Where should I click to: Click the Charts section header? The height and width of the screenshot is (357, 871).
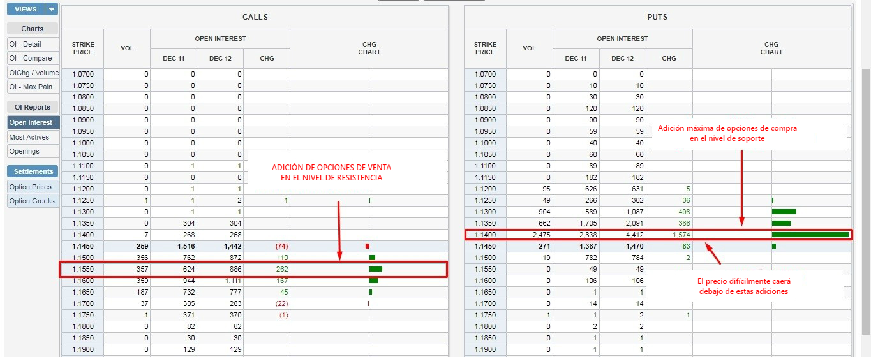click(33, 29)
